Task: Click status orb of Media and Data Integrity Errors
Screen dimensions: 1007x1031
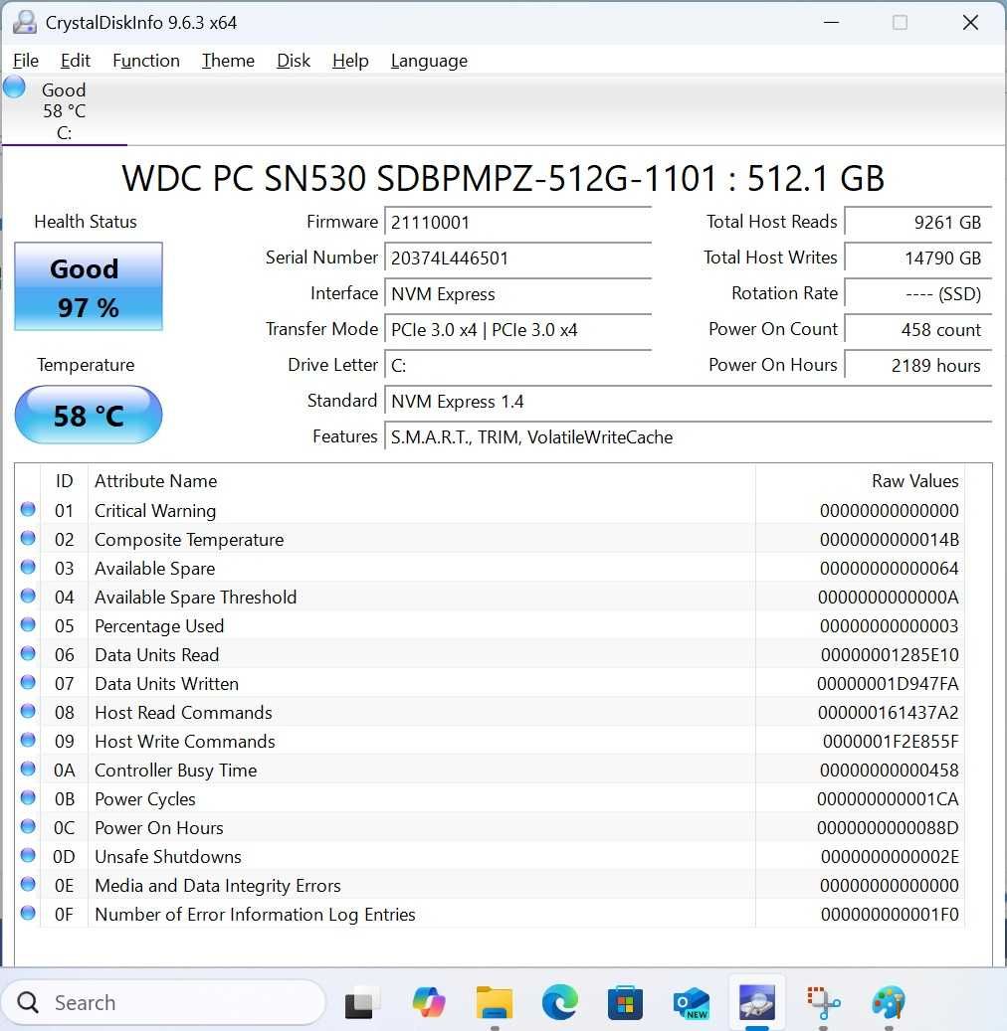Action: pyautogui.click(x=28, y=885)
